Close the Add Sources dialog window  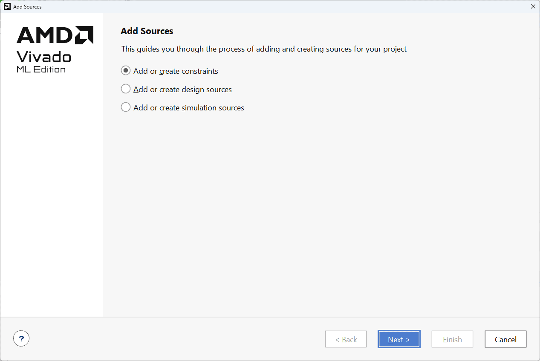tap(533, 6)
